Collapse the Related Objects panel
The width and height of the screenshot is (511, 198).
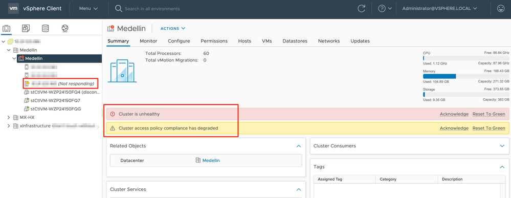coord(299,146)
